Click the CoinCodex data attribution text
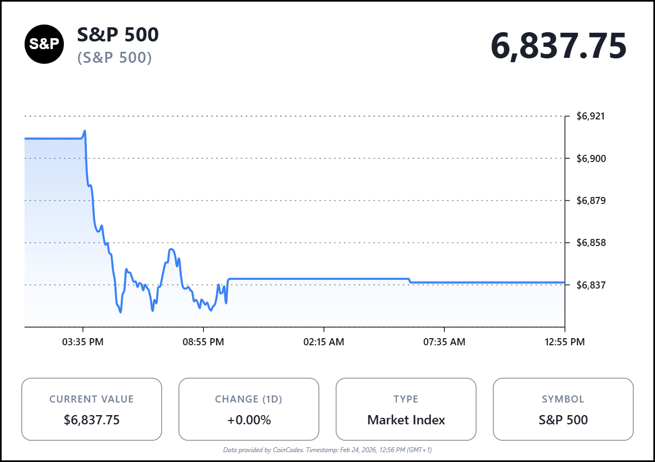Viewport: 655px width, 462px height. [x=327, y=450]
